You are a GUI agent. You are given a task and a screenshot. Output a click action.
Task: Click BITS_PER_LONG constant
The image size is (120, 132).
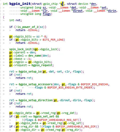pos(53,40)
